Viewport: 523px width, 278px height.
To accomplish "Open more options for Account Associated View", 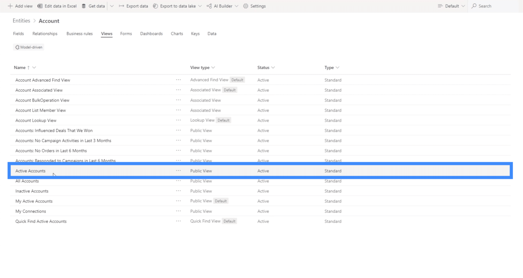I will [x=178, y=90].
